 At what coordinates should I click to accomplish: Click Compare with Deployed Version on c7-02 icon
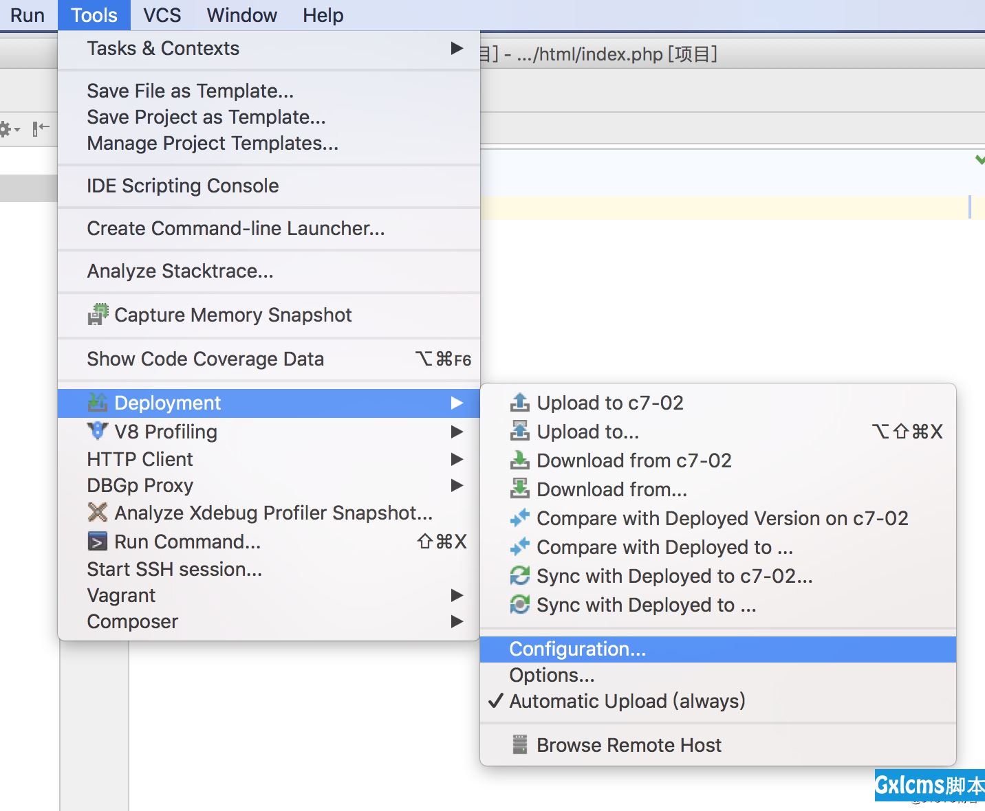click(519, 518)
